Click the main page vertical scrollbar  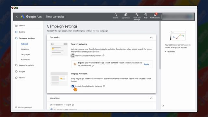(x=160, y=45)
